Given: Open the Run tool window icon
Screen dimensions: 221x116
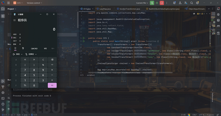Looking at the screenshot, I should click(x=3, y=81).
